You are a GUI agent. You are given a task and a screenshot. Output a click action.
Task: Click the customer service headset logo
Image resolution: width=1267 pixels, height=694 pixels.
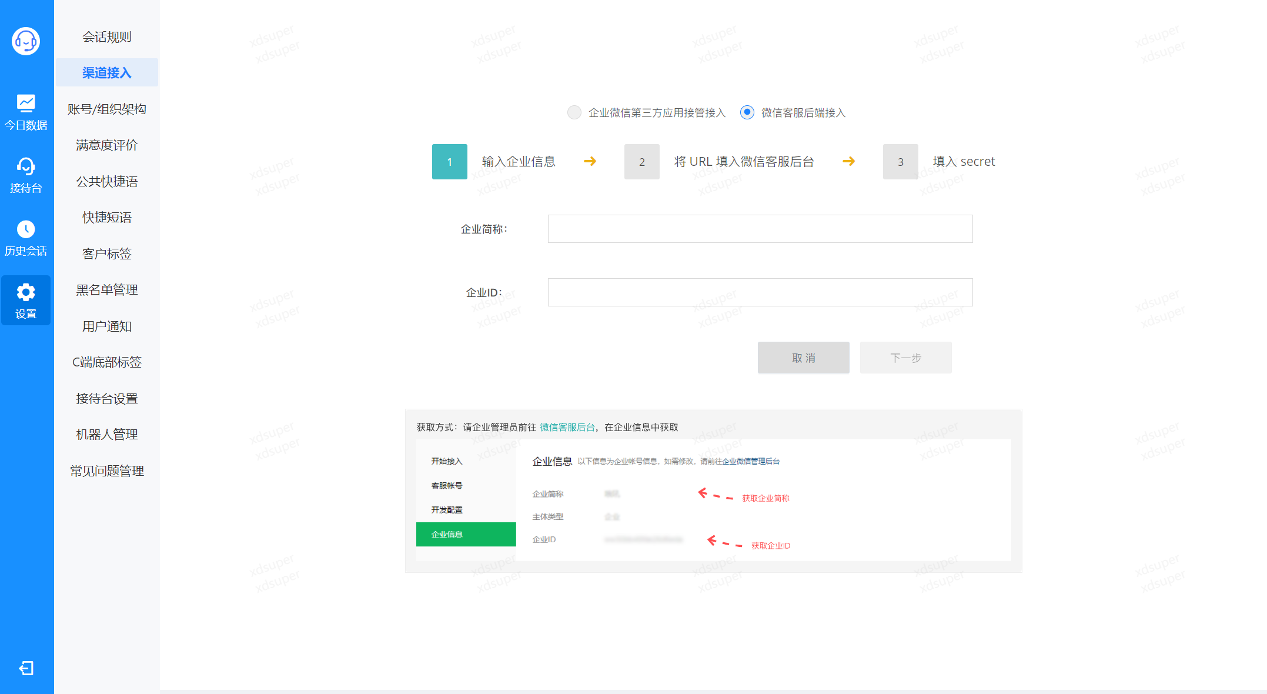tap(26, 41)
